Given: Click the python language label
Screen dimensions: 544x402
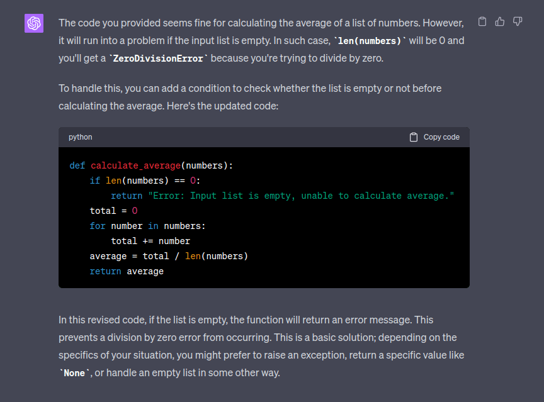Looking at the screenshot, I should [x=80, y=137].
